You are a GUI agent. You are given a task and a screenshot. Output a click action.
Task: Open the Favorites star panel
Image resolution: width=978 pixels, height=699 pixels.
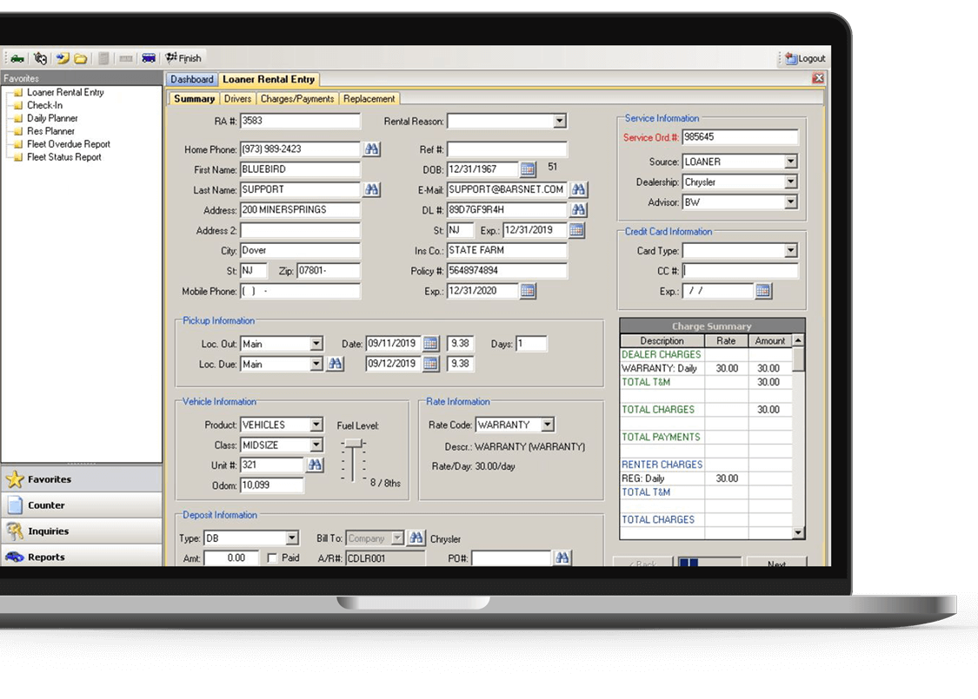click(x=82, y=479)
